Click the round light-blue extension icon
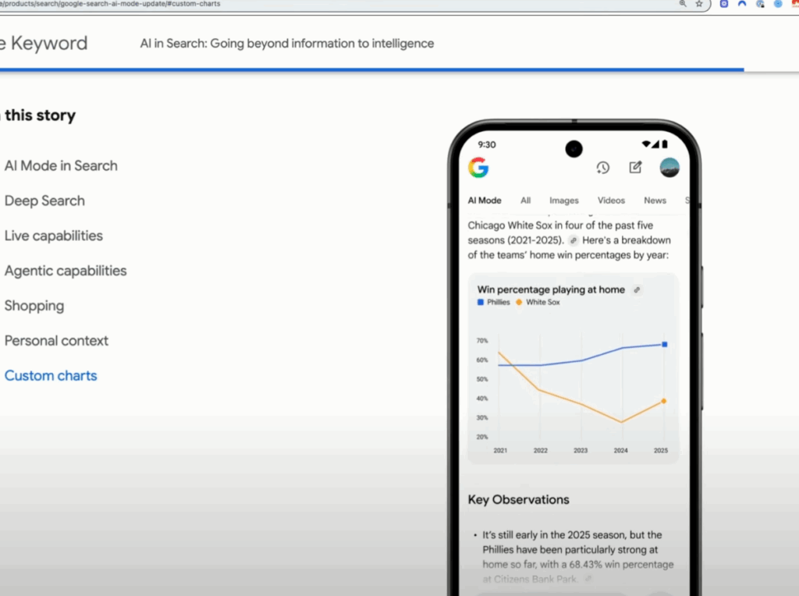Screen dimensions: 799x596 pyautogui.click(x=778, y=4)
